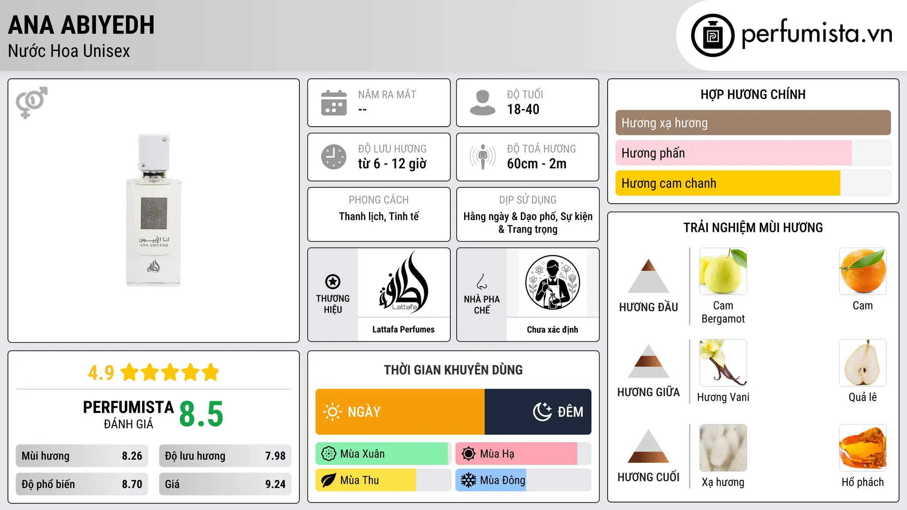Select the Cam Bergamot note image

click(x=723, y=271)
